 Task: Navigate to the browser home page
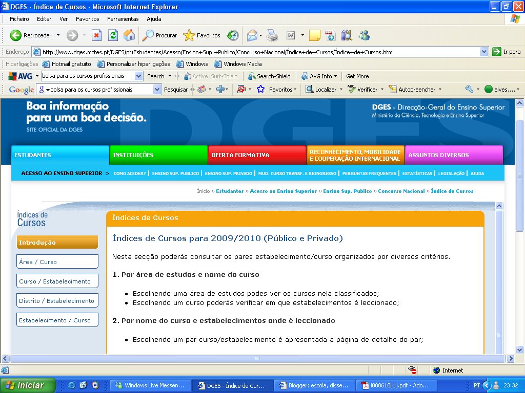[x=129, y=35]
